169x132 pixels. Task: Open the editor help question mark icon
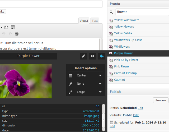[17, 34]
